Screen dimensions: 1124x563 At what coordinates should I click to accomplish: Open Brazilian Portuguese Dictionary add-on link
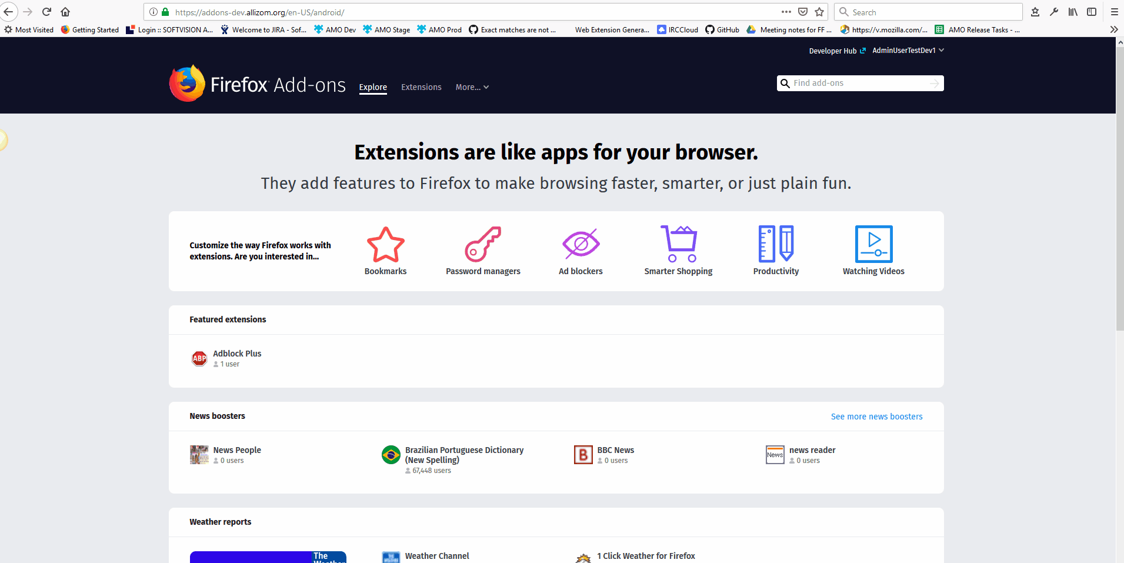point(464,455)
